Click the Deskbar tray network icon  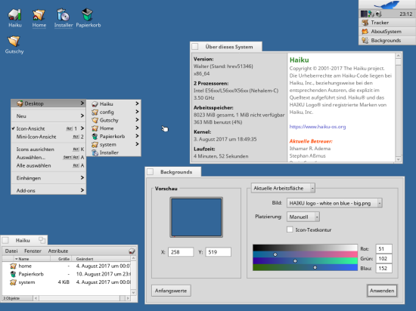(x=371, y=14)
